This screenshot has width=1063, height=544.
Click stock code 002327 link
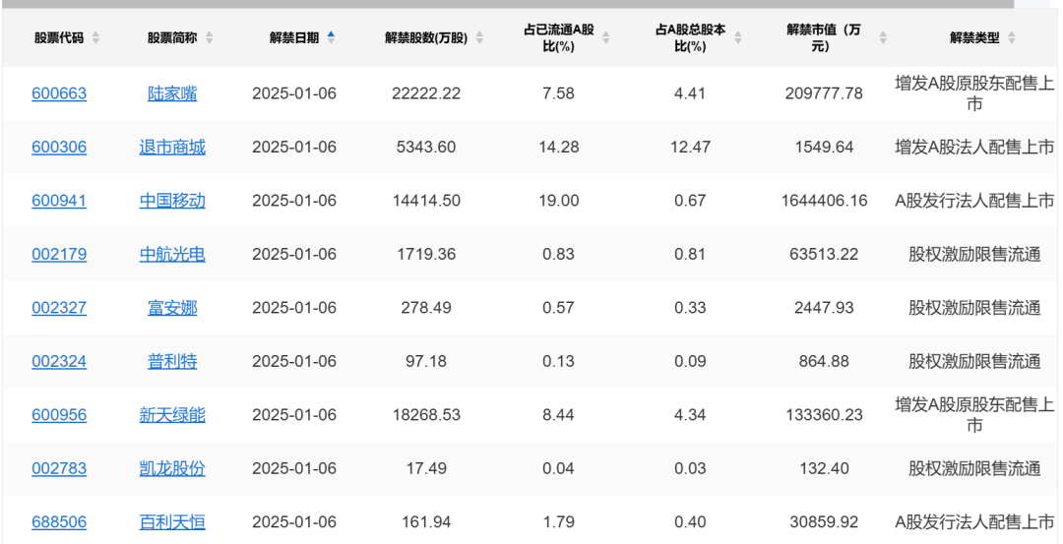click(x=59, y=308)
